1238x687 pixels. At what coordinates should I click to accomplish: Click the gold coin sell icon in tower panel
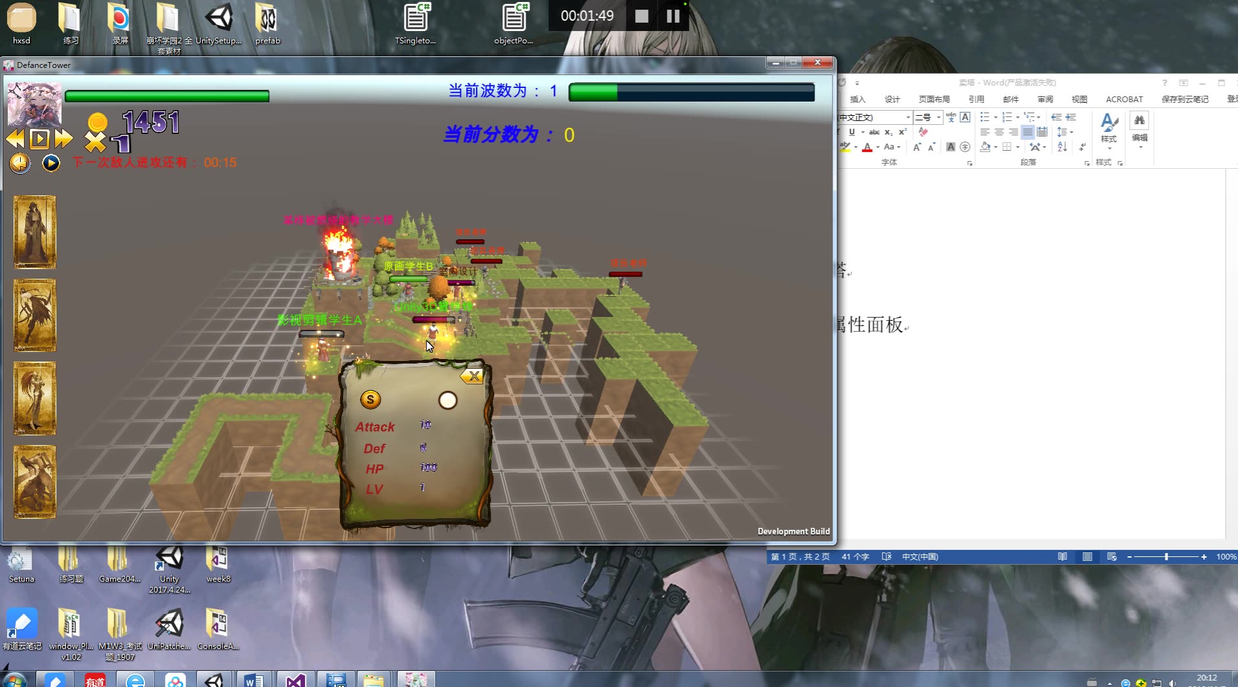[370, 399]
